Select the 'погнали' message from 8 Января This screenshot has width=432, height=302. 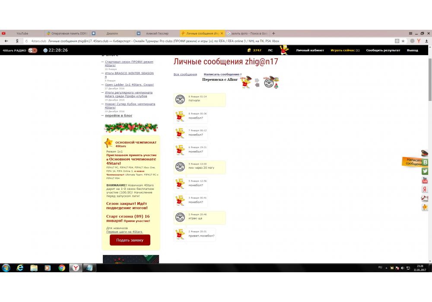pos(200,99)
